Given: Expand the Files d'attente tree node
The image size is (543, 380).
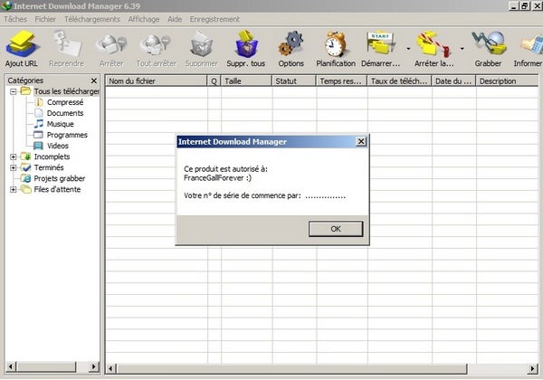Looking at the screenshot, I should click(14, 190).
